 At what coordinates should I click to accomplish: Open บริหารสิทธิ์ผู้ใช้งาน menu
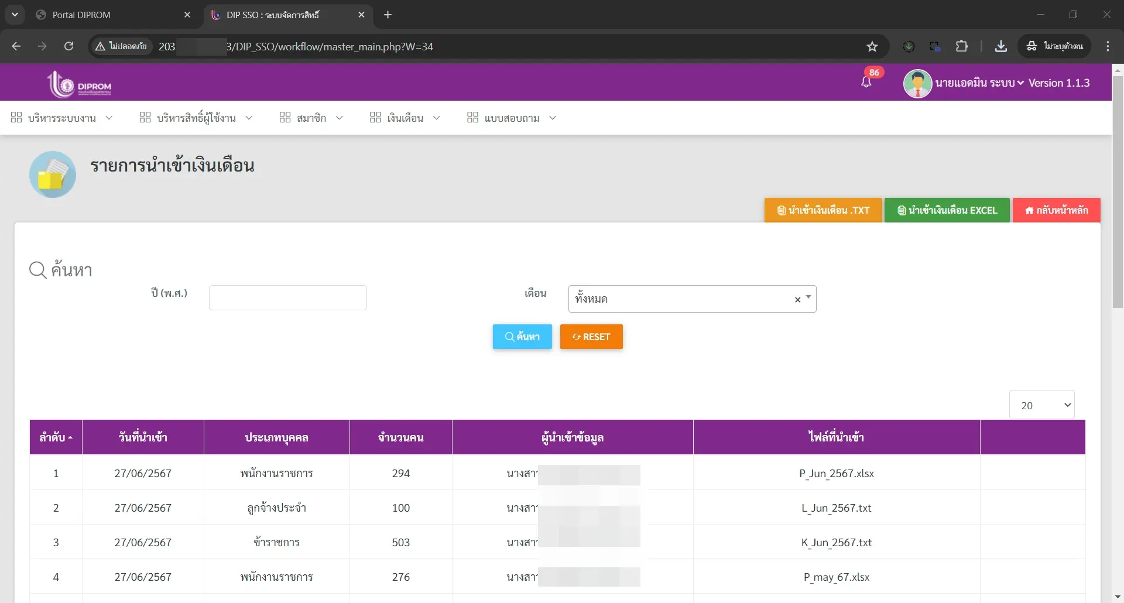(x=196, y=118)
